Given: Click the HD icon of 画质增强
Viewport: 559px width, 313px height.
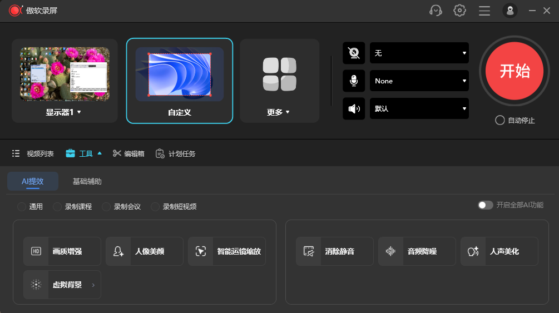Looking at the screenshot, I should point(36,251).
